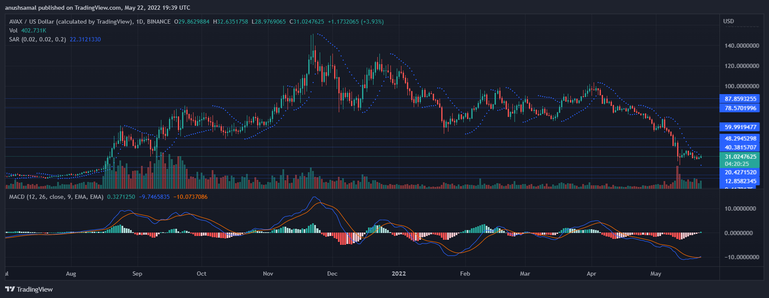Click the Apr label on time axis

tap(592, 274)
